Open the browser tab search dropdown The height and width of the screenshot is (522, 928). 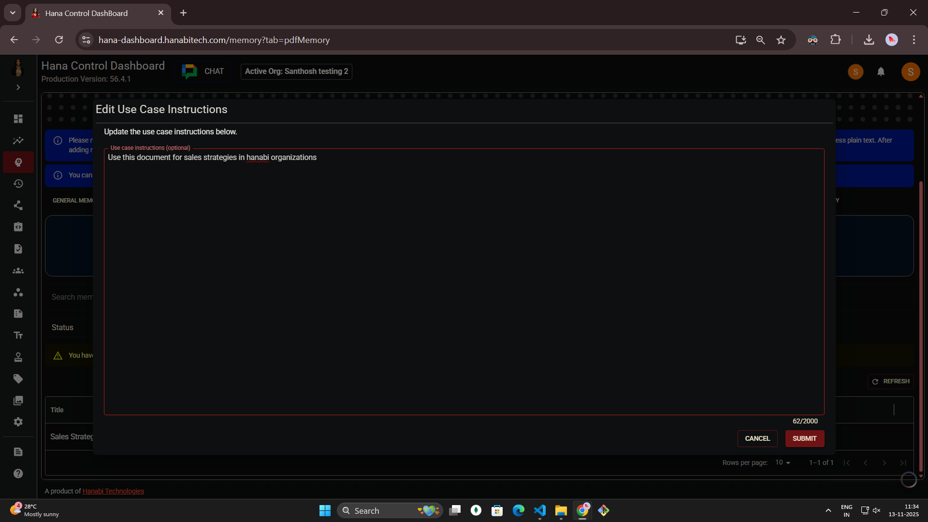(13, 13)
